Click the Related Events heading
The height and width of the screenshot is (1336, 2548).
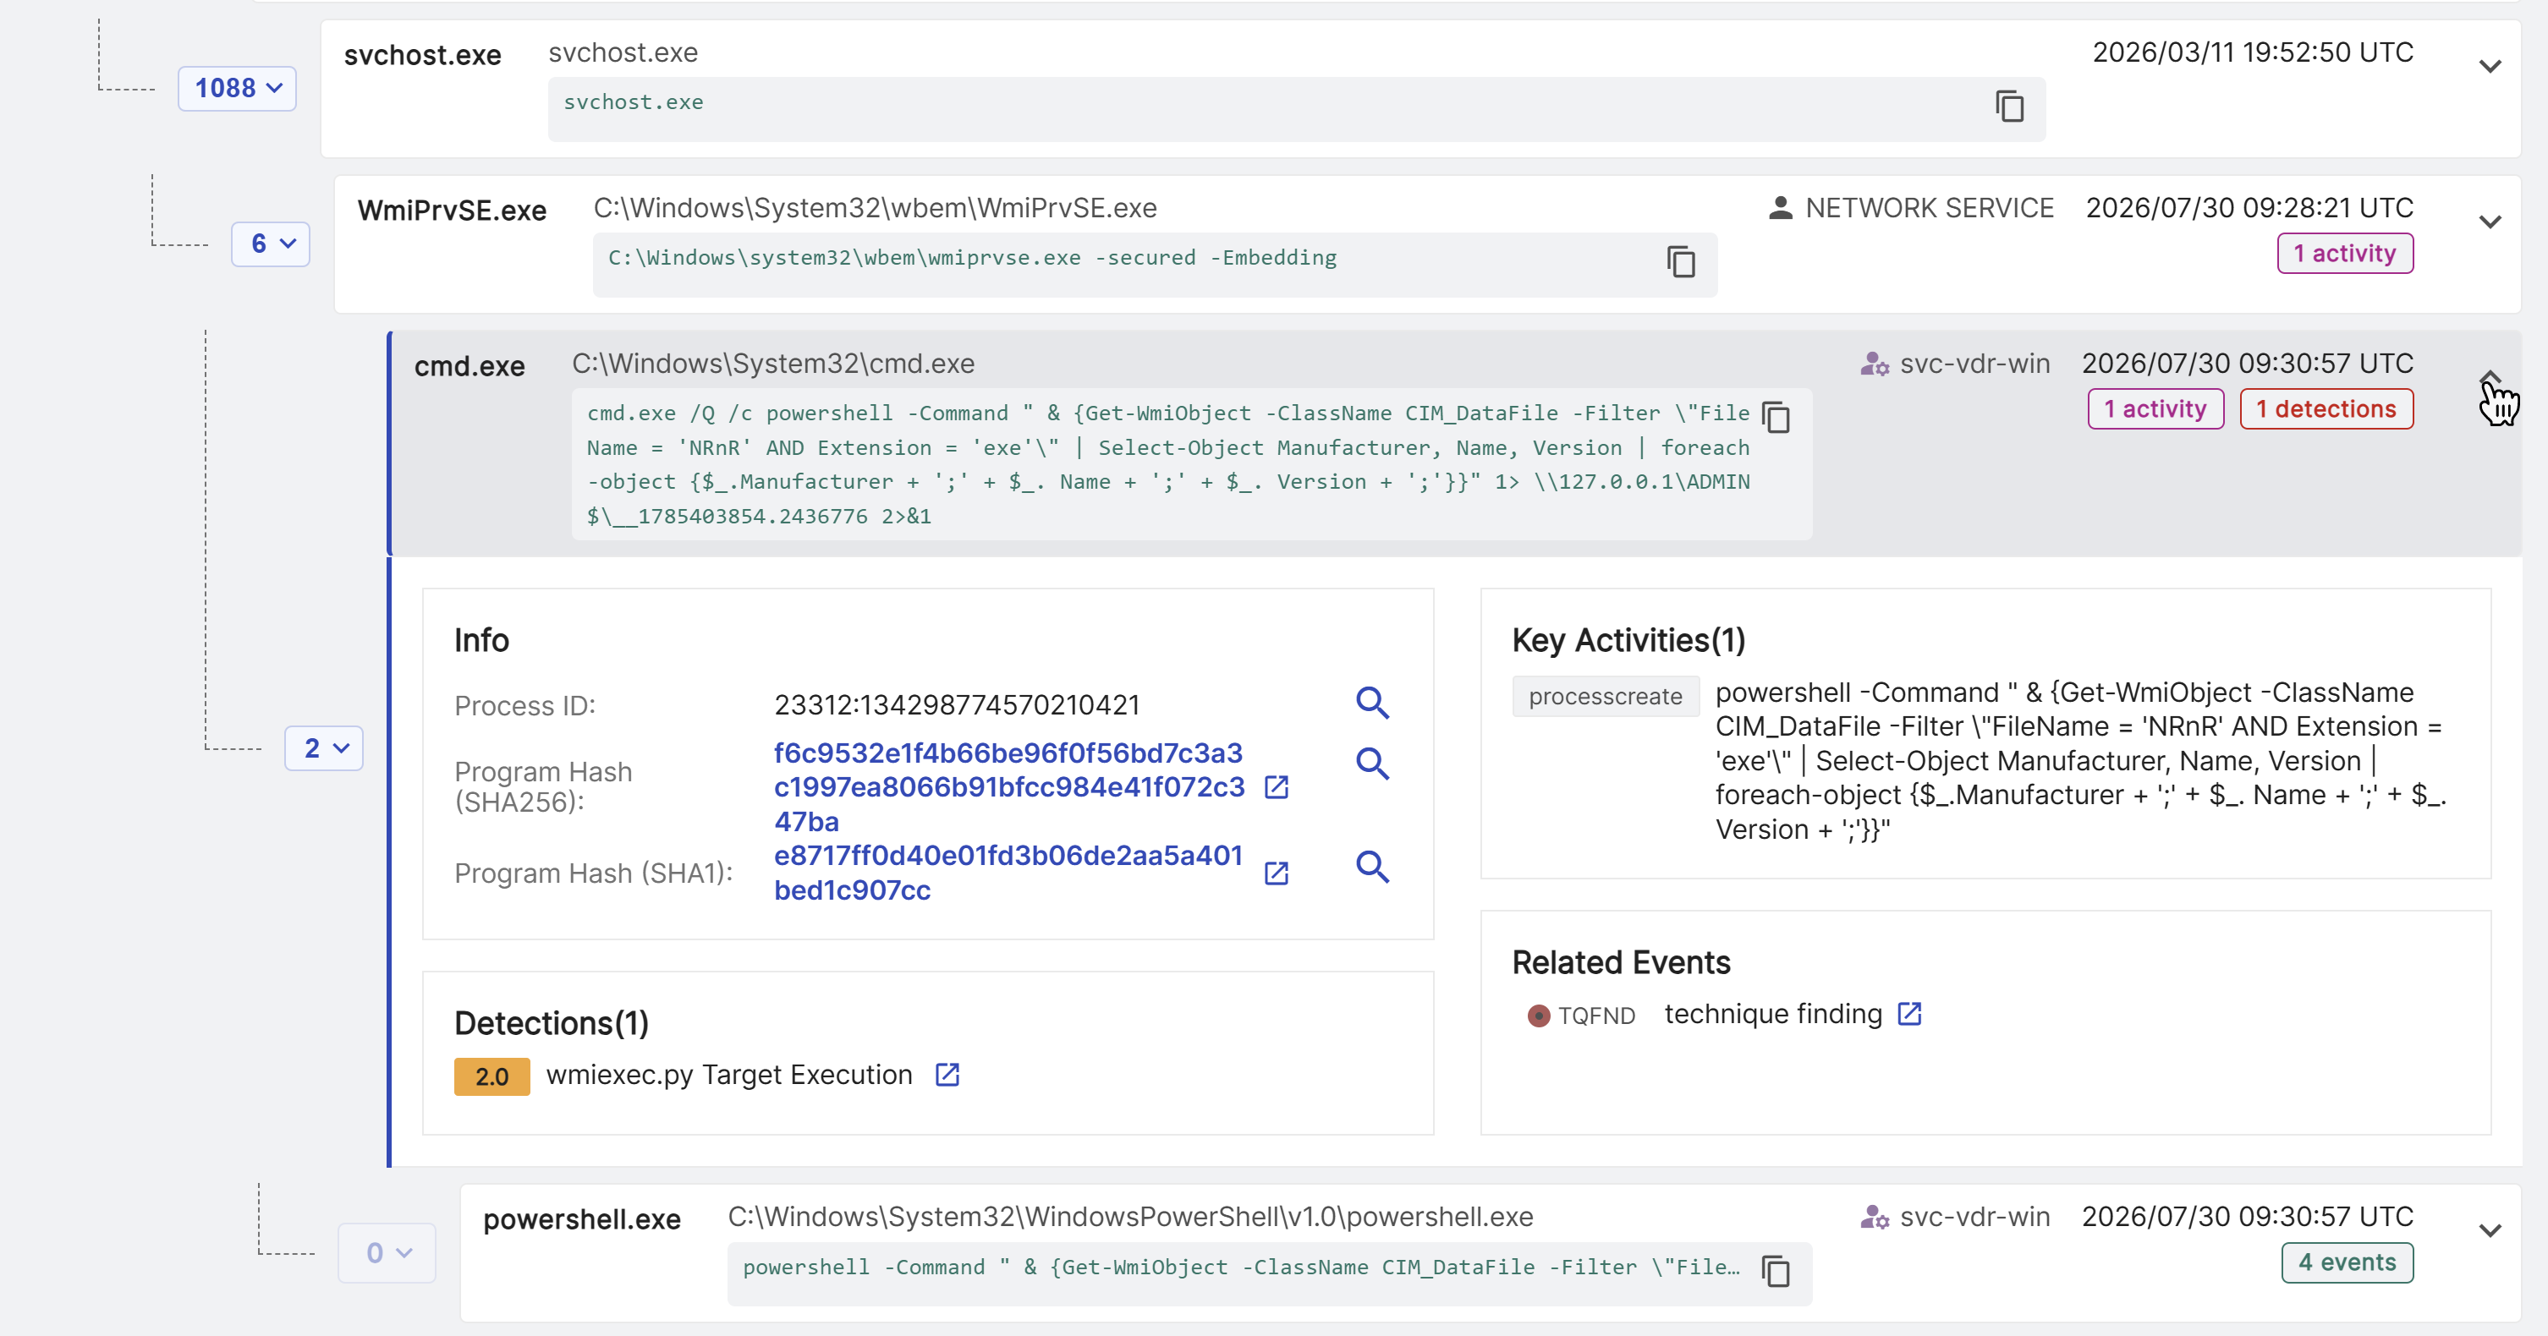point(1621,962)
